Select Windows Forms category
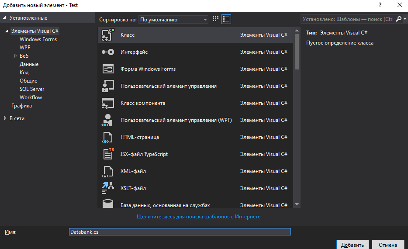The width and height of the screenshot is (408, 249). tap(38, 39)
